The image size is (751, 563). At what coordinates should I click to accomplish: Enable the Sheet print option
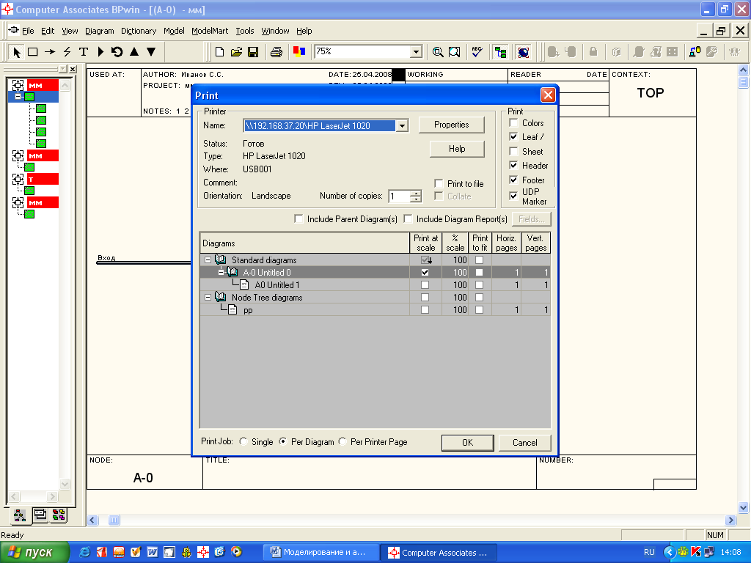coord(513,151)
